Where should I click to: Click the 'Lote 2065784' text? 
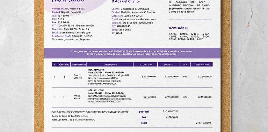(95, 73)
